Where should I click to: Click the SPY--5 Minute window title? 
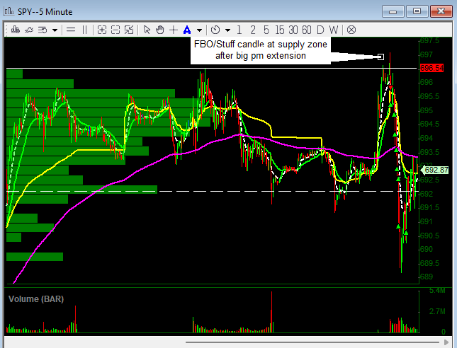(45, 12)
